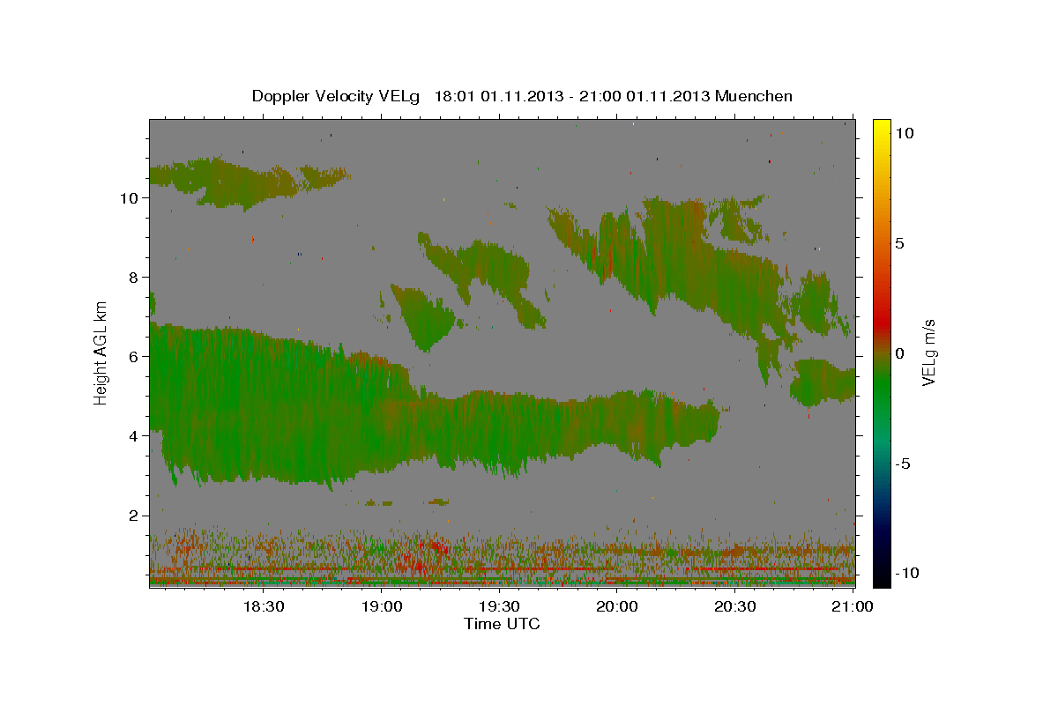The image size is (1058, 705).
Task: Click the "VELg m/s" colorbar label
Action: 928,352
